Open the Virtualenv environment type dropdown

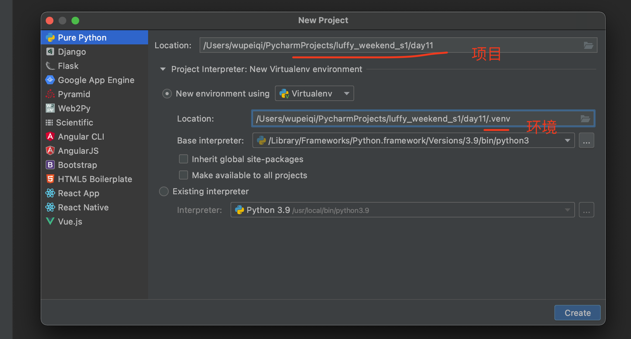(x=315, y=94)
